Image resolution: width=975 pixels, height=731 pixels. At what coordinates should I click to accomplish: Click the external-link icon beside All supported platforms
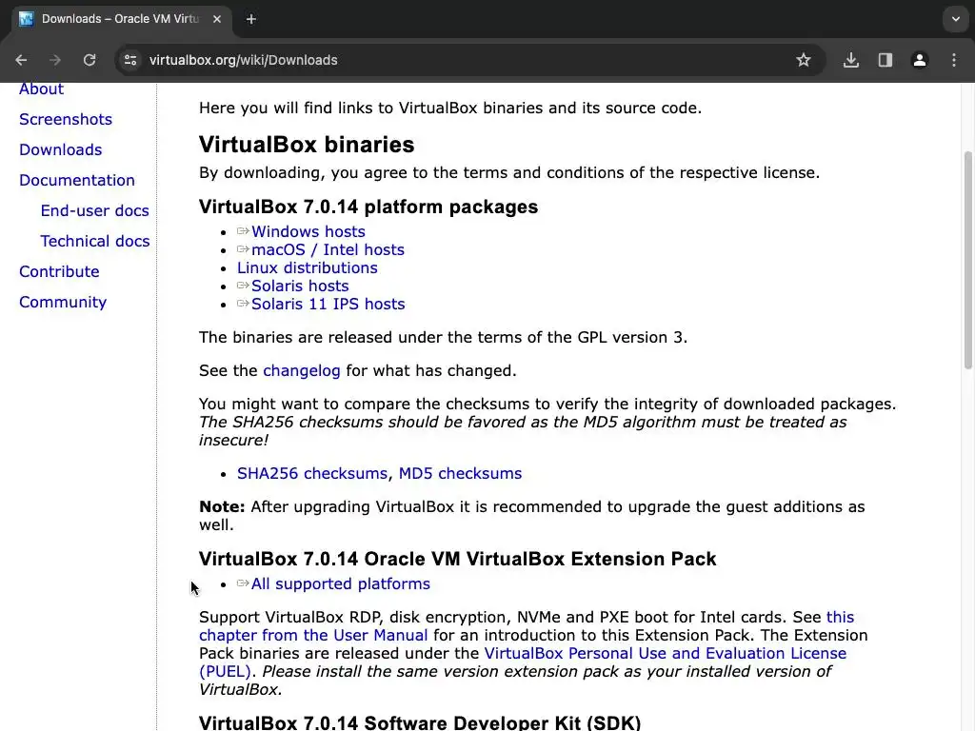click(243, 583)
